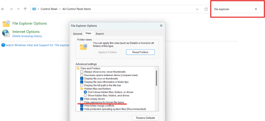Click Delete browsing history link
The height and width of the screenshot is (121, 265).
coord(27,36)
